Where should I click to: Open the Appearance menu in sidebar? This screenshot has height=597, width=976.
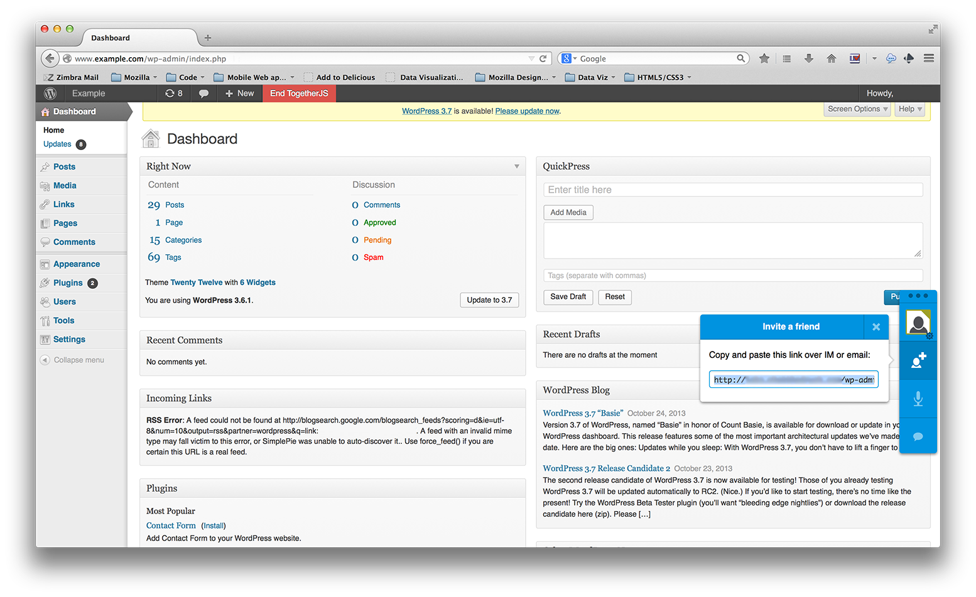click(77, 264)
